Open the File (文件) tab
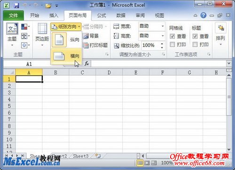The image size is (235, 170). pyautogui.click(x=14, y=15)
